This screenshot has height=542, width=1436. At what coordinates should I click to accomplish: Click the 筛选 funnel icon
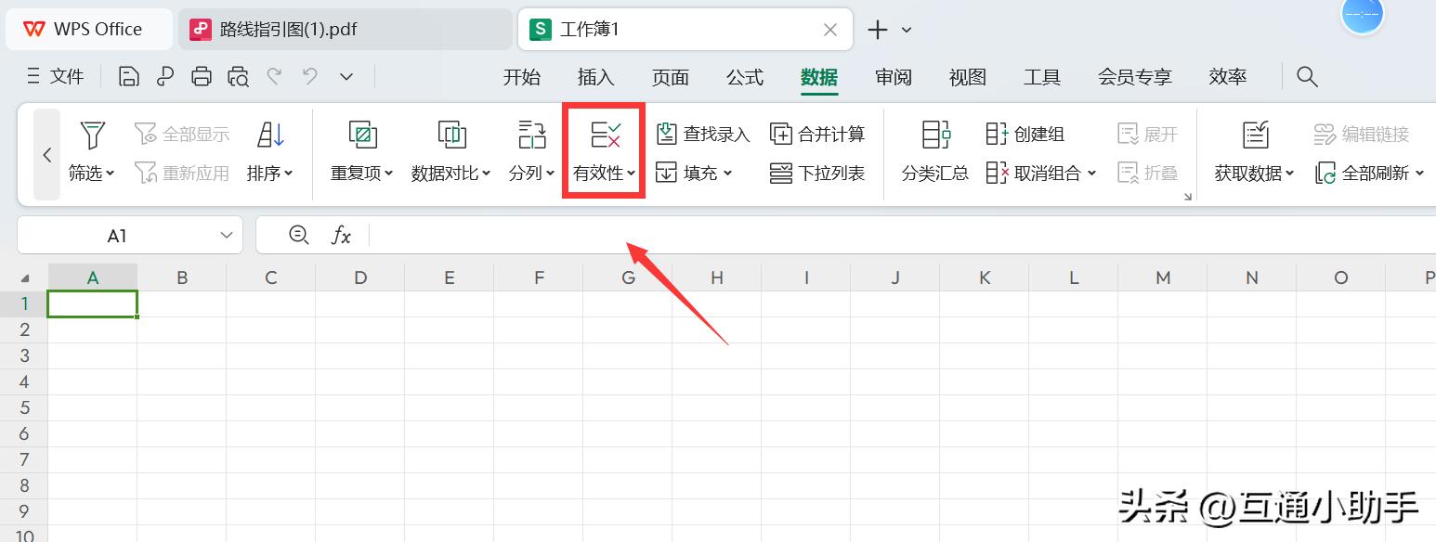pos(91,135)
